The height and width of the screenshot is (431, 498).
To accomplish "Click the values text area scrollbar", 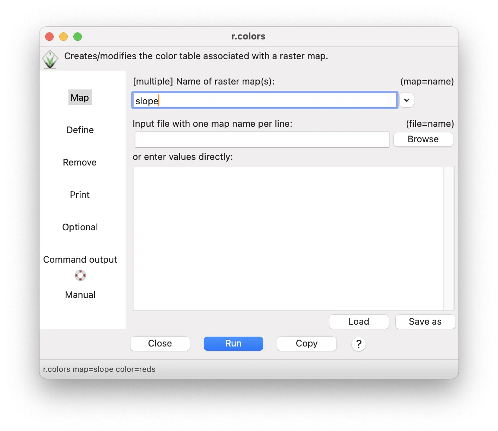I will coord(448,238).
